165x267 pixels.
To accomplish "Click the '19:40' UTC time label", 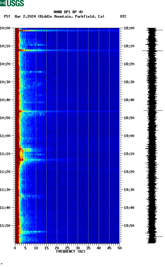I will tap(129, 208).
